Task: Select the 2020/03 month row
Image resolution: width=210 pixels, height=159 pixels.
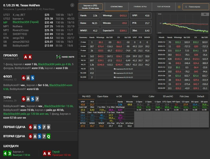Action: point(183,59)
